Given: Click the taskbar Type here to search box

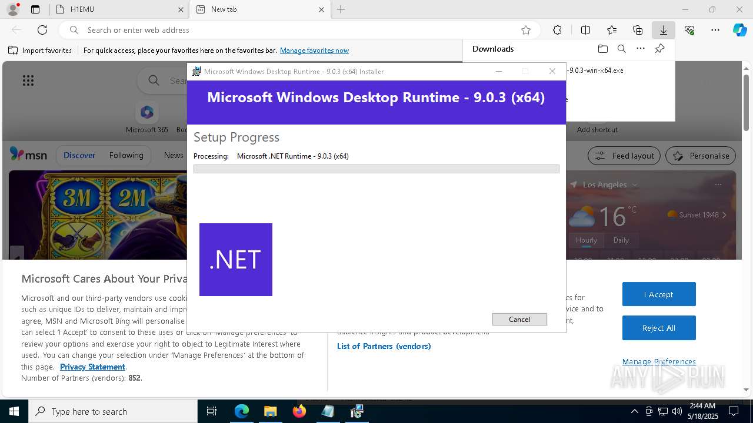Looking at the screenshot, I should tap(113, 411).
